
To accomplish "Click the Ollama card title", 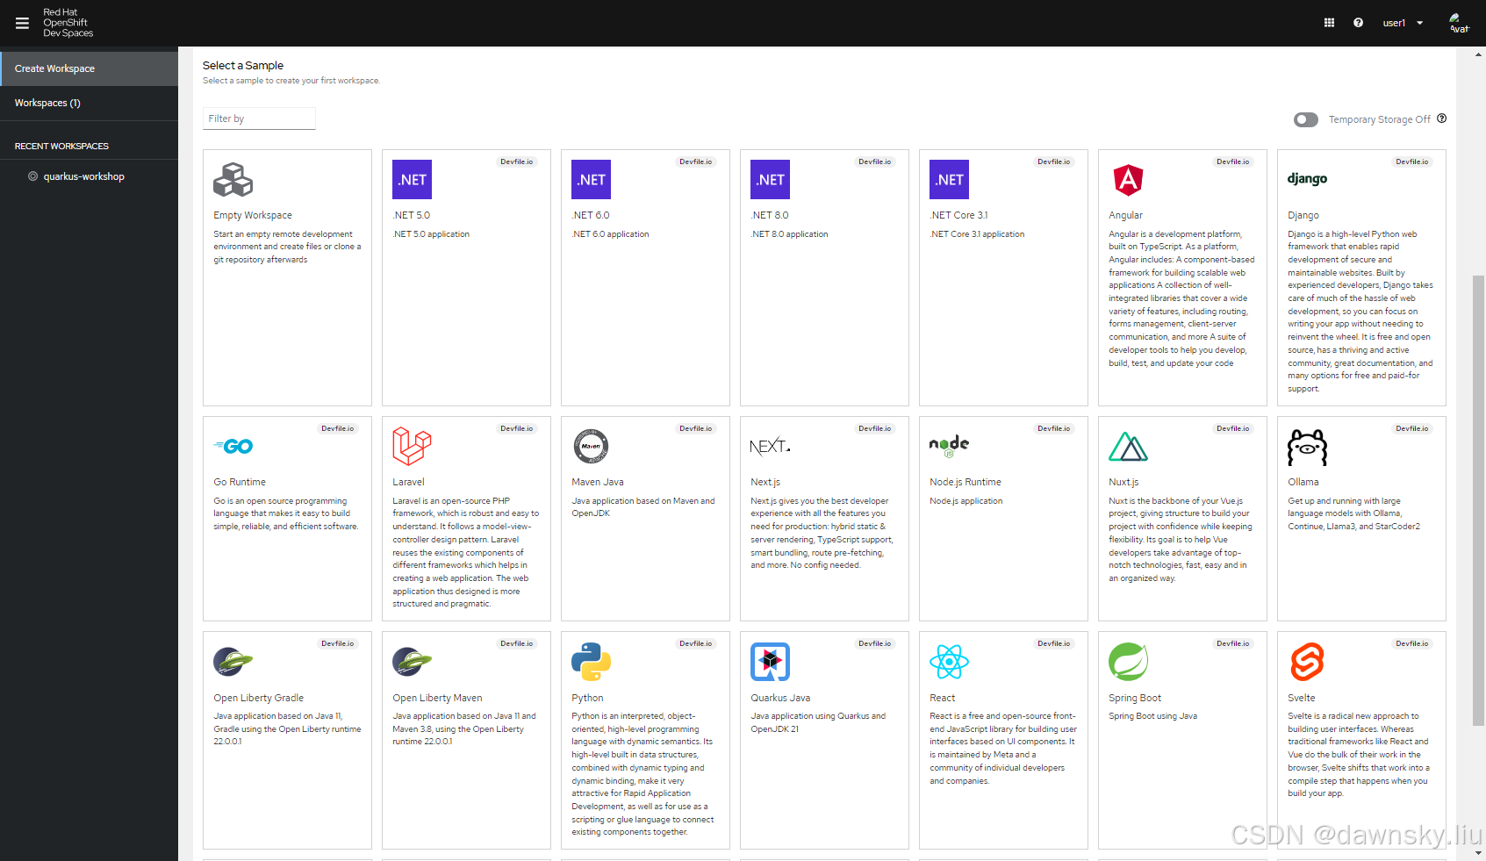I will (x=1303, y=482).
